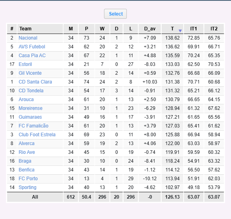Click the Select button above table
The width and height of the screenshot is (231, 219).
pos(115,14)
